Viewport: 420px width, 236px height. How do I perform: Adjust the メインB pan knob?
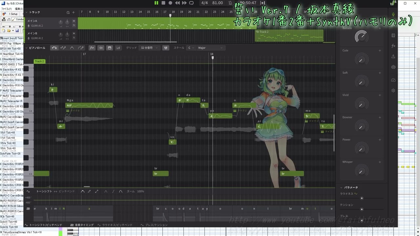[67, 35]
